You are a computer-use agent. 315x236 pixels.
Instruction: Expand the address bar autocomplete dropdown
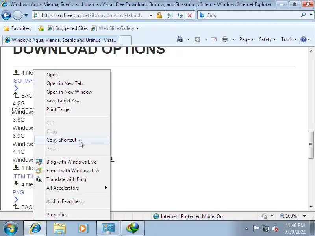point(151,15)
